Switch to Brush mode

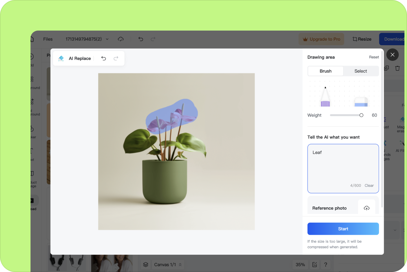pos(326,71)
